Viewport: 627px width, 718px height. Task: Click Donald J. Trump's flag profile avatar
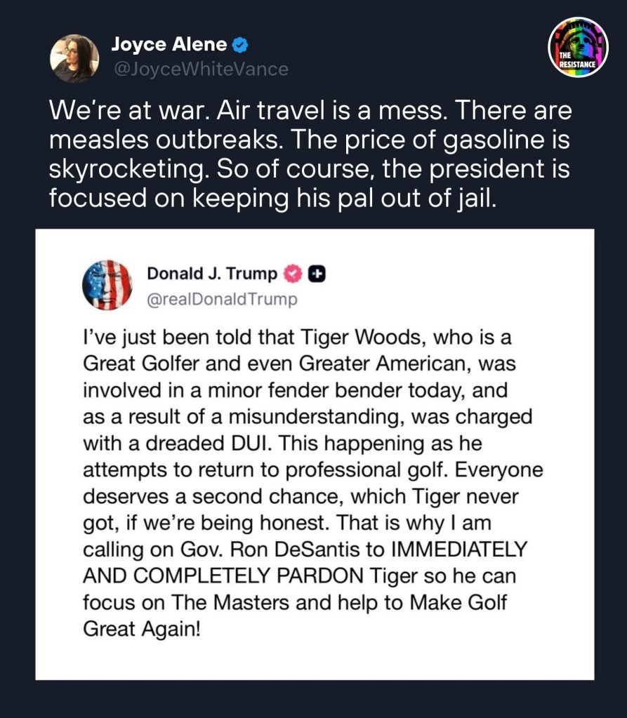[x=107, y=285]
